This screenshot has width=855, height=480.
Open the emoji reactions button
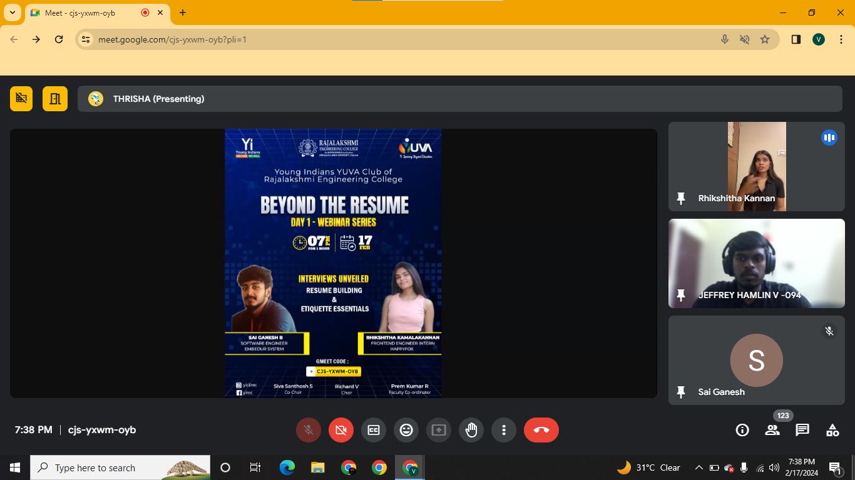(406, 430)
